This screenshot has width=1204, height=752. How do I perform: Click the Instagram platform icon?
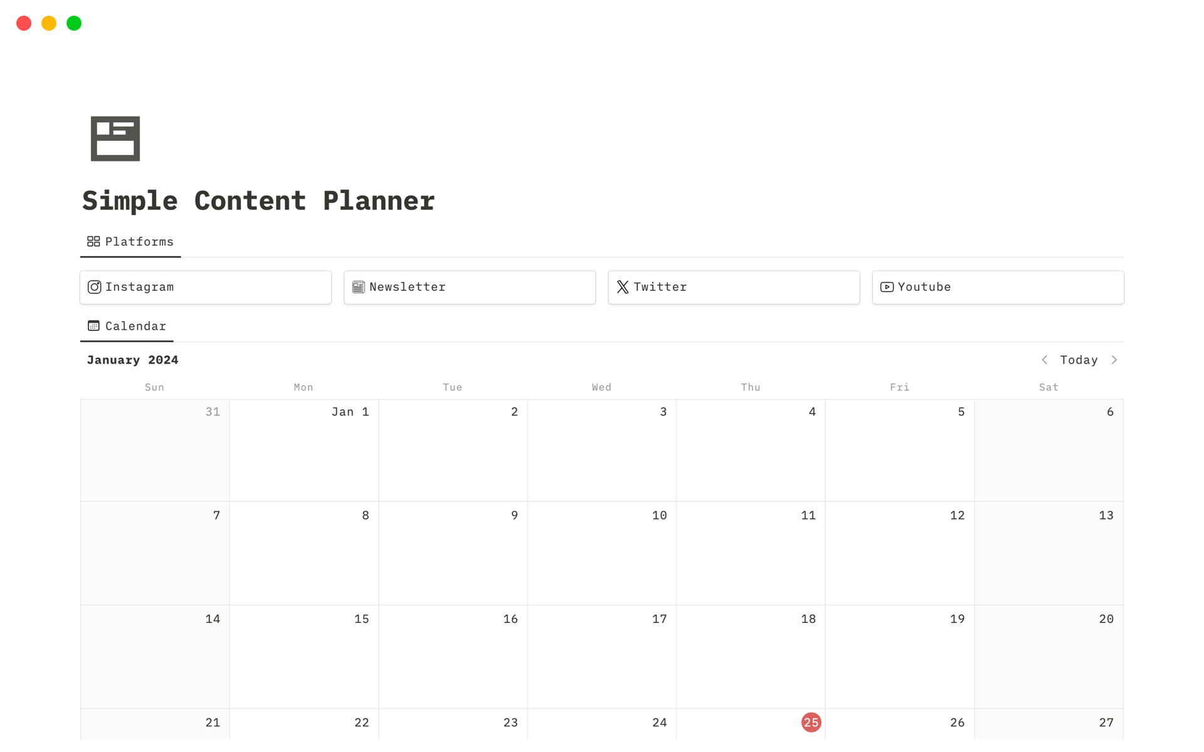click(95, 287)
